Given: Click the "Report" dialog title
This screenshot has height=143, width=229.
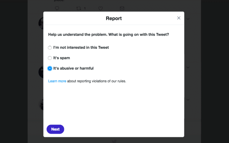Looking at the screenshot, I should tap(114, 18).
